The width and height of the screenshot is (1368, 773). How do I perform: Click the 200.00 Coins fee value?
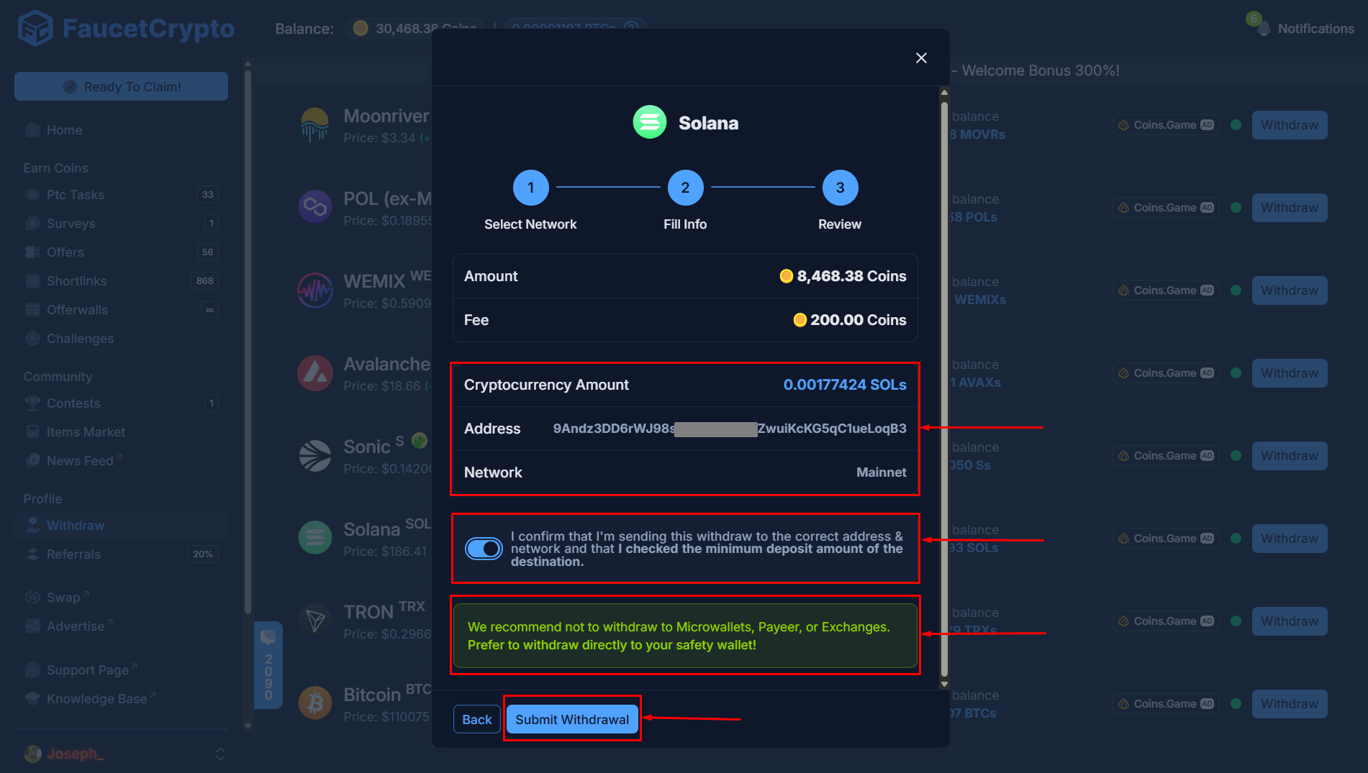click(x=850, y=320)
